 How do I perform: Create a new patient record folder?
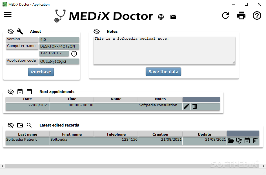tap(20, 125)
